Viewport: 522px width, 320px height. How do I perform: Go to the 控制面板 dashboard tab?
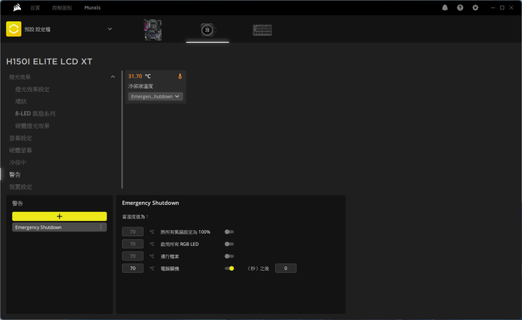click(62, 8)
